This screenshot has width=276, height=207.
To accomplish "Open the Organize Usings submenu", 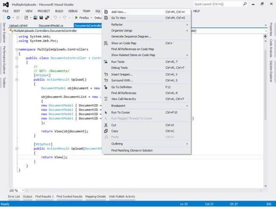I will (x=147, y=31).
